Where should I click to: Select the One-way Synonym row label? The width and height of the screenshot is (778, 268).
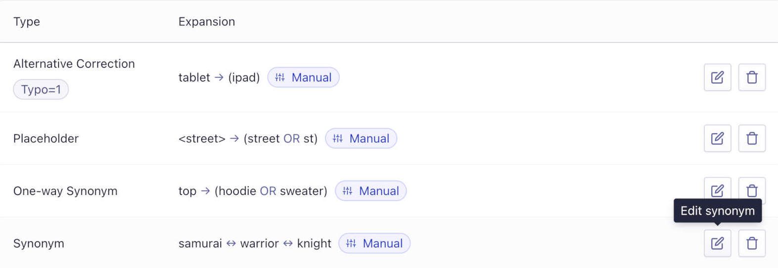65,191
